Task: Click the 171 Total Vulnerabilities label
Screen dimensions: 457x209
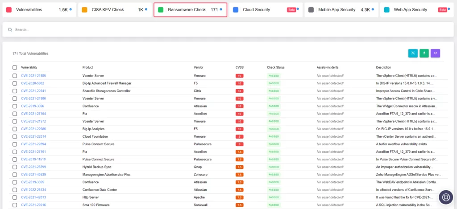Action: [x=30, y=53]
